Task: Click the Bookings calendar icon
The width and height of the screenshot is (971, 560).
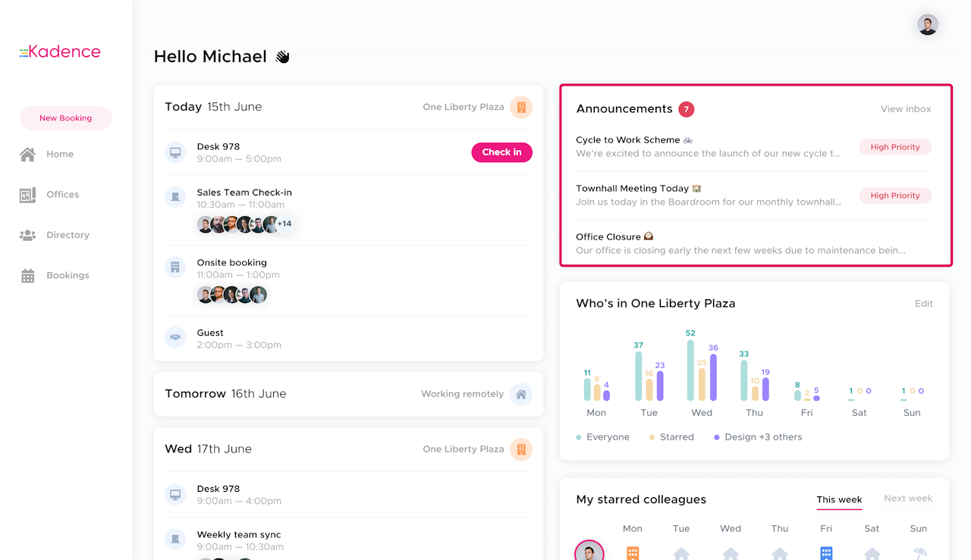Action: [x=28, y=276]
